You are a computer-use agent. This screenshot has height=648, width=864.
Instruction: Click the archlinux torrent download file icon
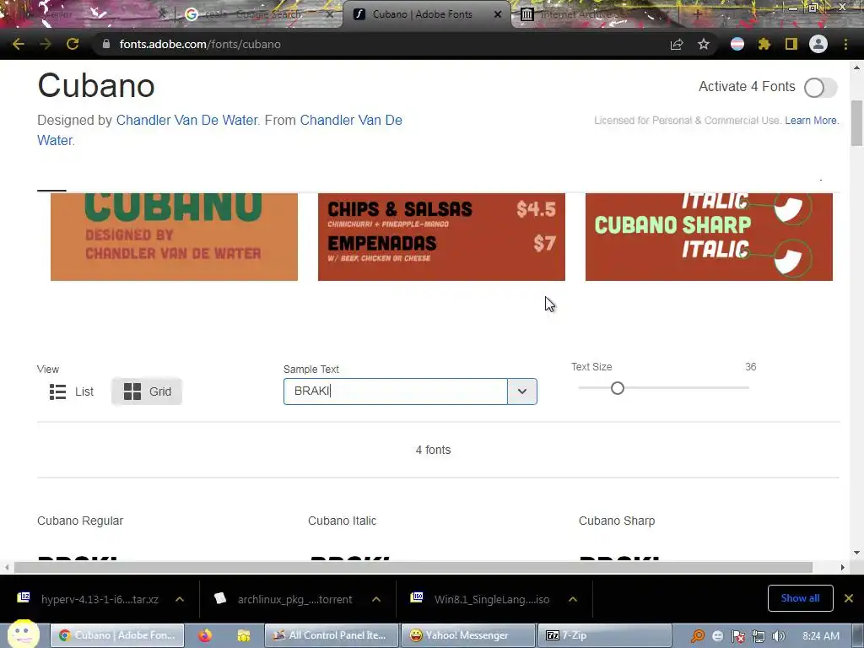pos(220,598)
